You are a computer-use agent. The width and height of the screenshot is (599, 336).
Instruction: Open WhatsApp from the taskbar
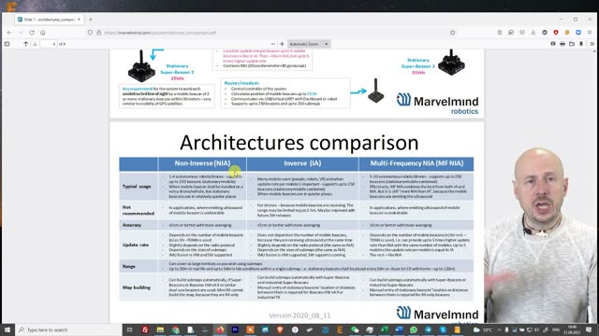pyautogui.click(x=414, y=329)
